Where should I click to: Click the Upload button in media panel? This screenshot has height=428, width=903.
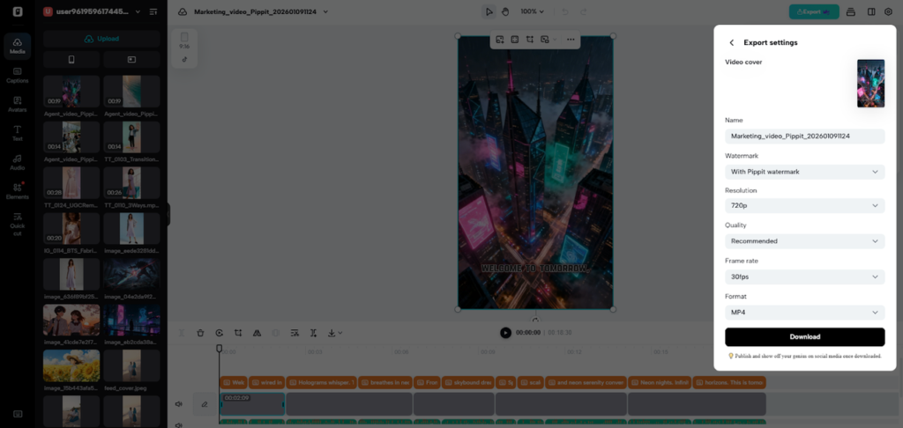(101, 39)
